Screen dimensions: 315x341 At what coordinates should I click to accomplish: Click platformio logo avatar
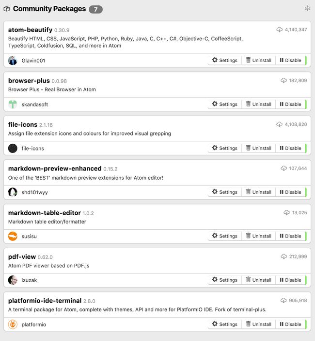coord(13,324)
